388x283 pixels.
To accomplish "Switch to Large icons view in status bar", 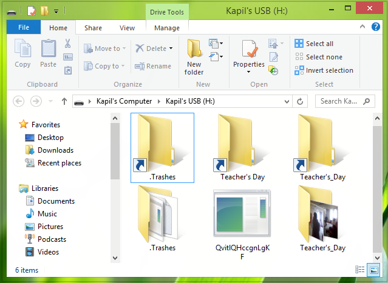I will coord(374,270).
